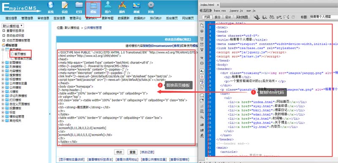Click Dreamweaver balance braces icon

[202, 63]
